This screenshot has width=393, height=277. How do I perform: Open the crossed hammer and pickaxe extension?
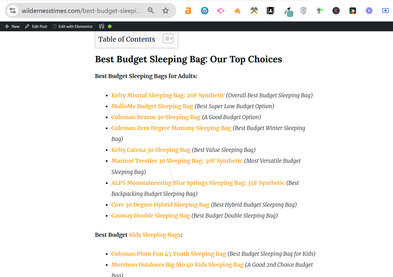(254, 11)
